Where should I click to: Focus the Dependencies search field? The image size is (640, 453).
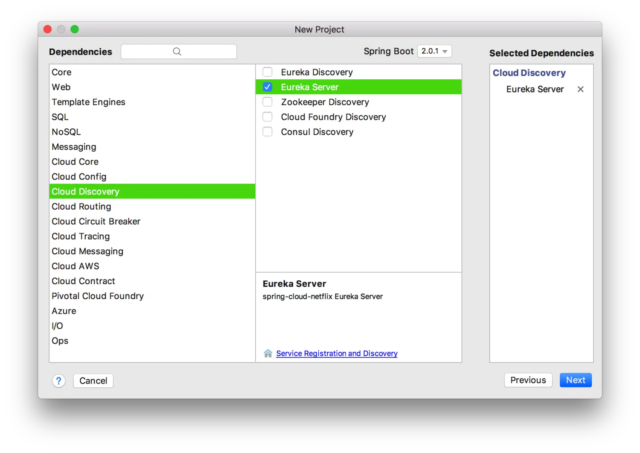tap(179, 52)
